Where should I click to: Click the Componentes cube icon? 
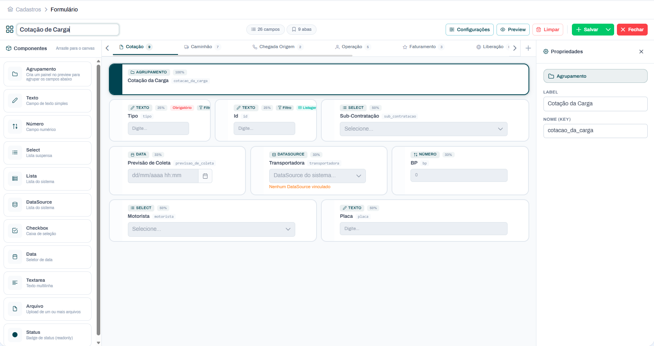(9, 49)
